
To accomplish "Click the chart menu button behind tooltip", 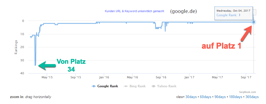I will tap(254, 12).
